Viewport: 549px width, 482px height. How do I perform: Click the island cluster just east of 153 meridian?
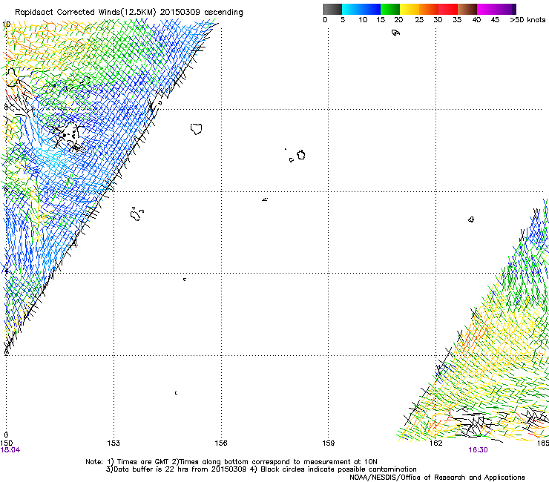137,214
